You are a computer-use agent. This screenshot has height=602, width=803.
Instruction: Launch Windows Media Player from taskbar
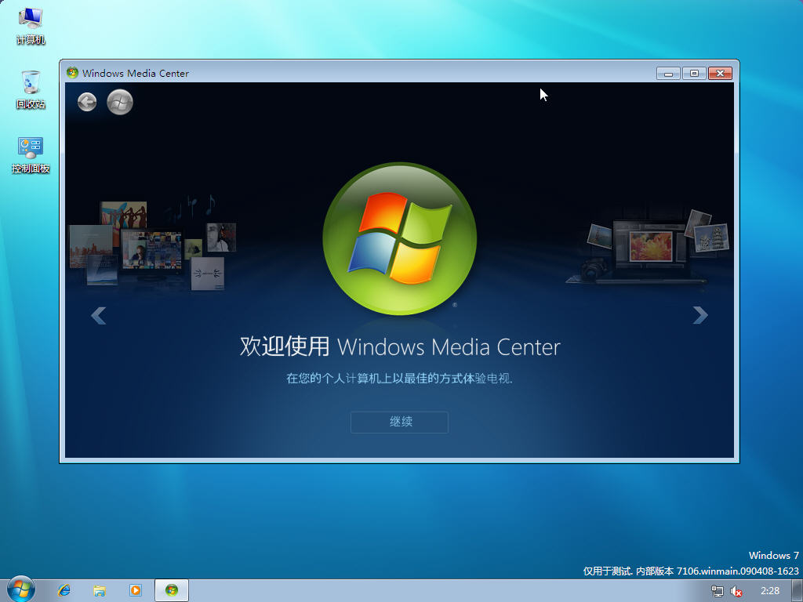(135, 590)
